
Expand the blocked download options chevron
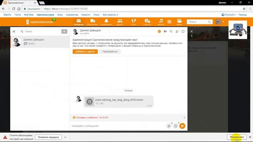[65, 137]
